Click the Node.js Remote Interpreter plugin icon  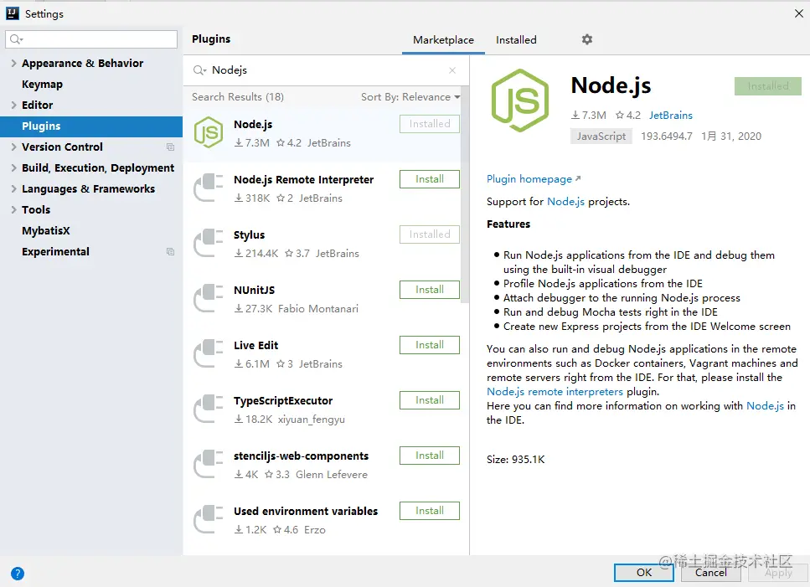tap(209, 188)
